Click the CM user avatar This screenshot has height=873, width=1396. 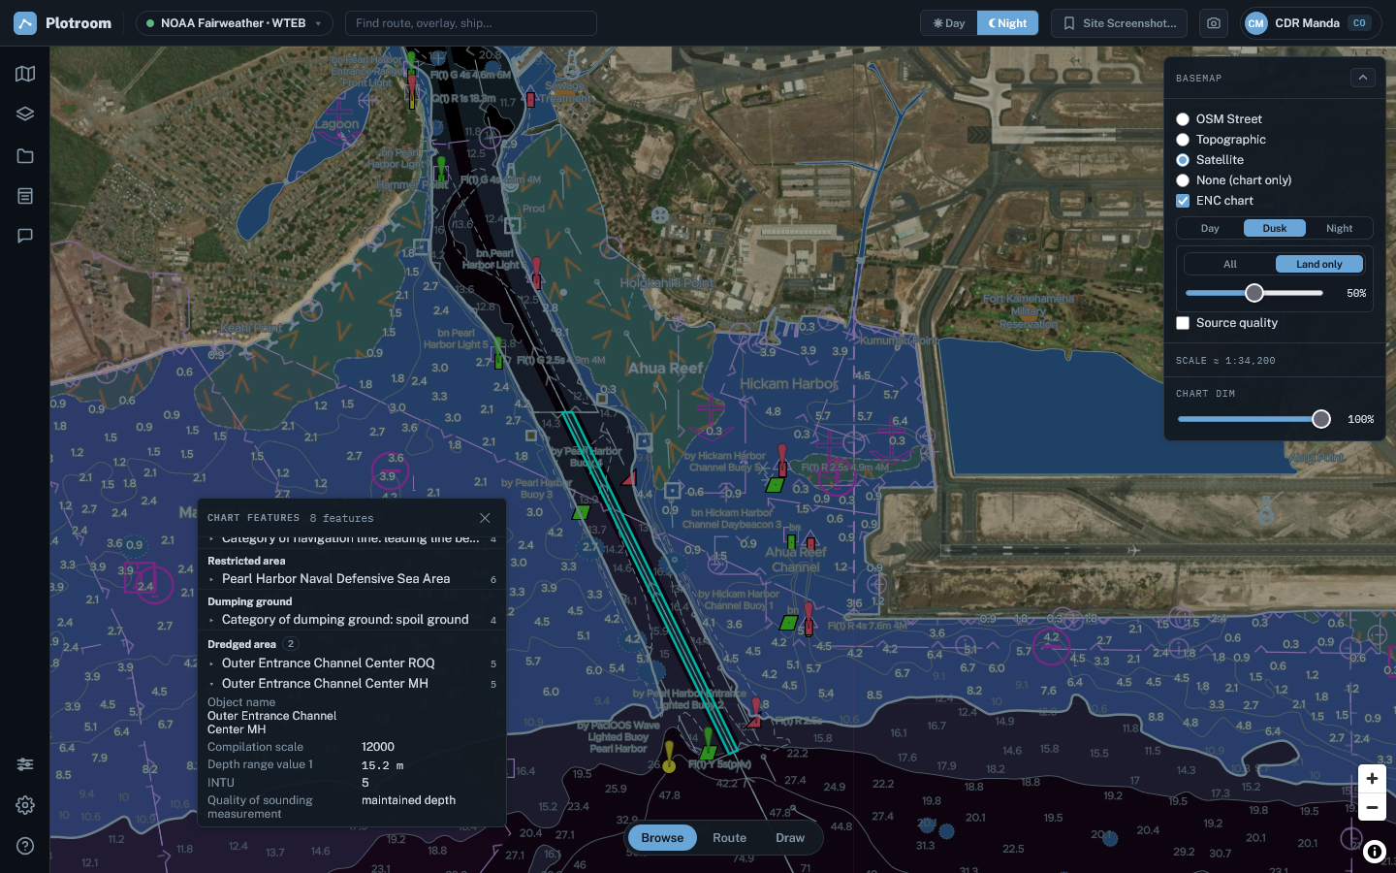tap(1255, 23)
